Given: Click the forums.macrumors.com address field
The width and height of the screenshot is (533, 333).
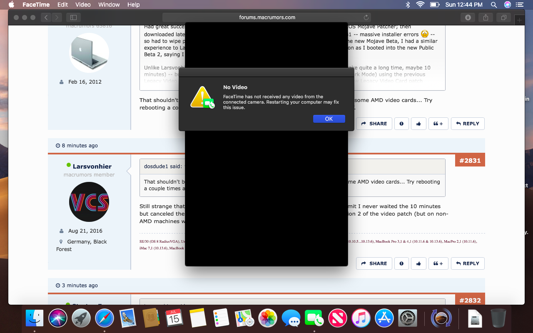Looking at the screenshot, I should [267, 17].
